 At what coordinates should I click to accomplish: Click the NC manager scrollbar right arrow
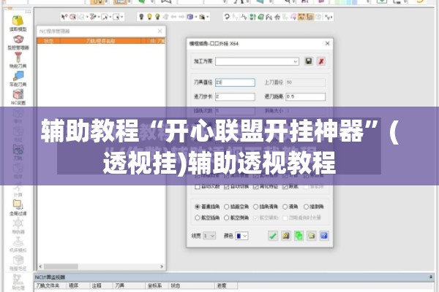point(162,266)
